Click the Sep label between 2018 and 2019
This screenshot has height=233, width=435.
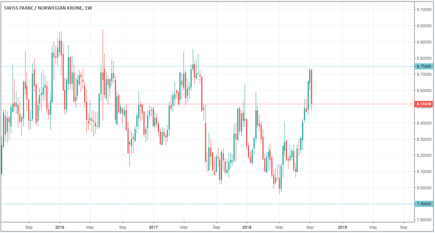[310, 227]
